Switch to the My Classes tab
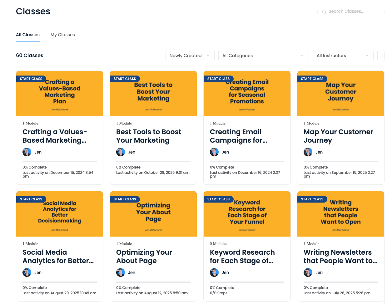This screenshot has height=304, width=392. coord(63,35)
